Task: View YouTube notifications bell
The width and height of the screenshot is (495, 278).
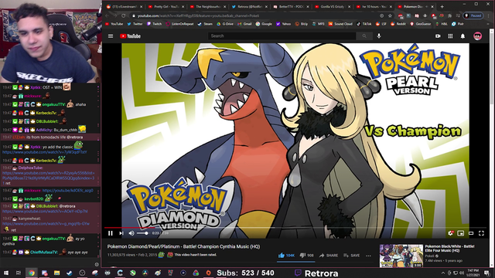Action: (x=463, y=36)
